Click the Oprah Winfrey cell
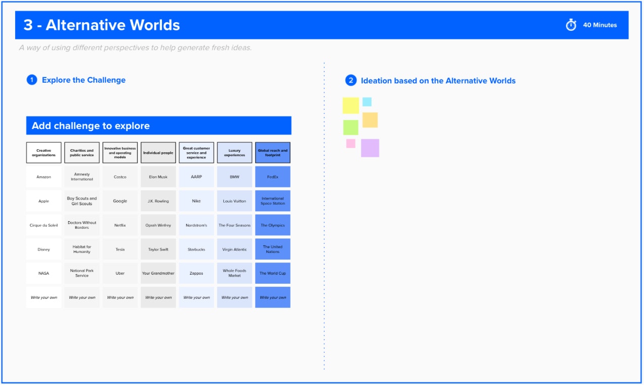644x385 pixels. click(x=158, y=225)
